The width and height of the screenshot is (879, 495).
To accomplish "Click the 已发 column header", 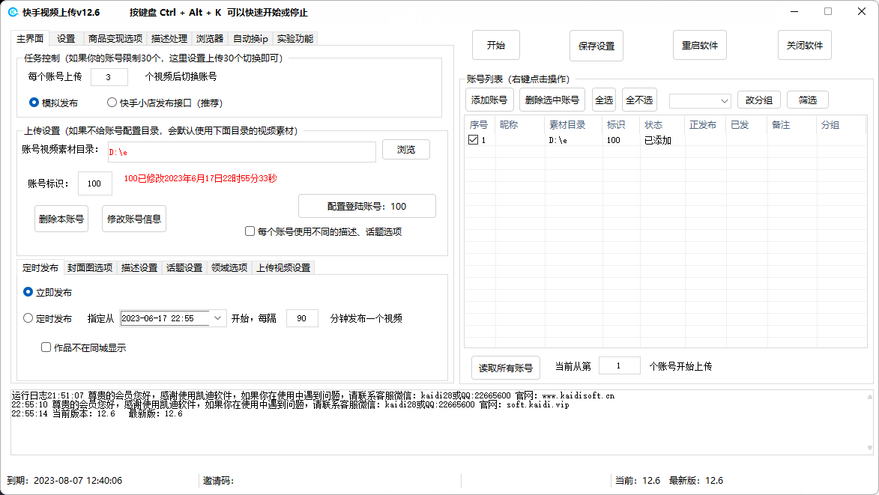I will 747,125.
